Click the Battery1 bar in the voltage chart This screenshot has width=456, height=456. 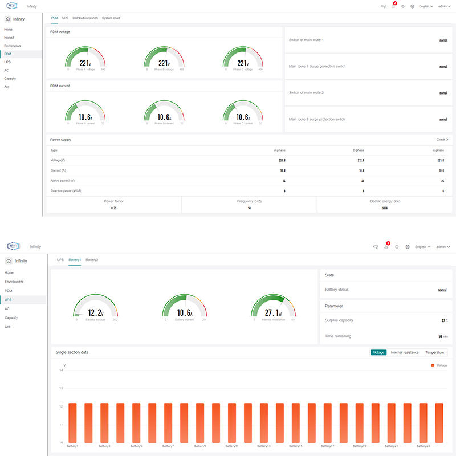72,422
